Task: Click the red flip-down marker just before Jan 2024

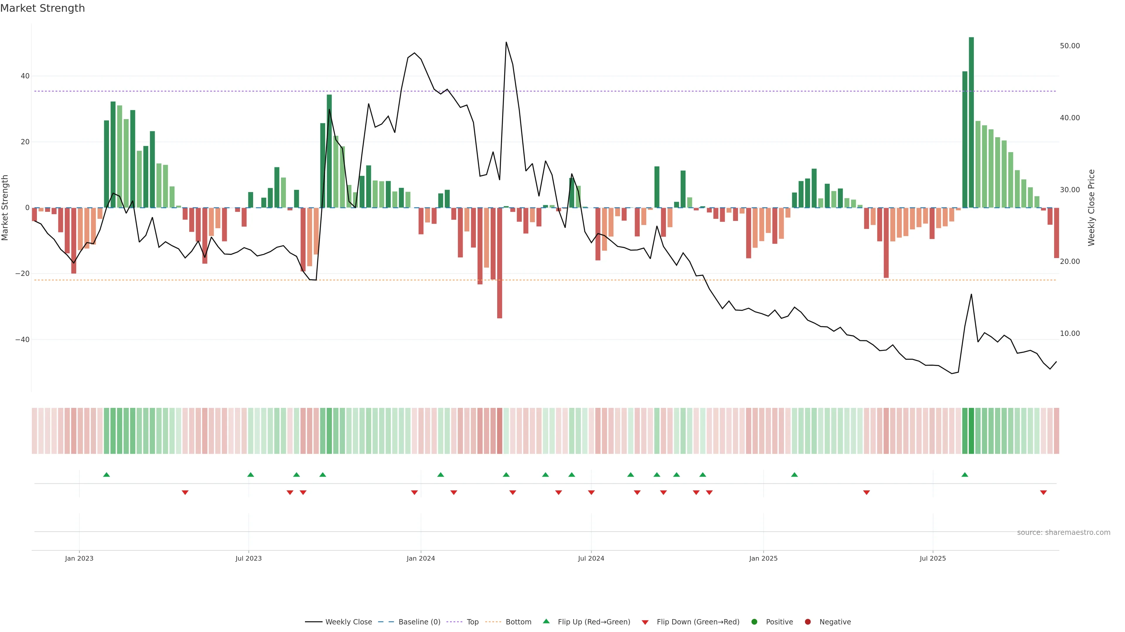Action: point(415,492)
